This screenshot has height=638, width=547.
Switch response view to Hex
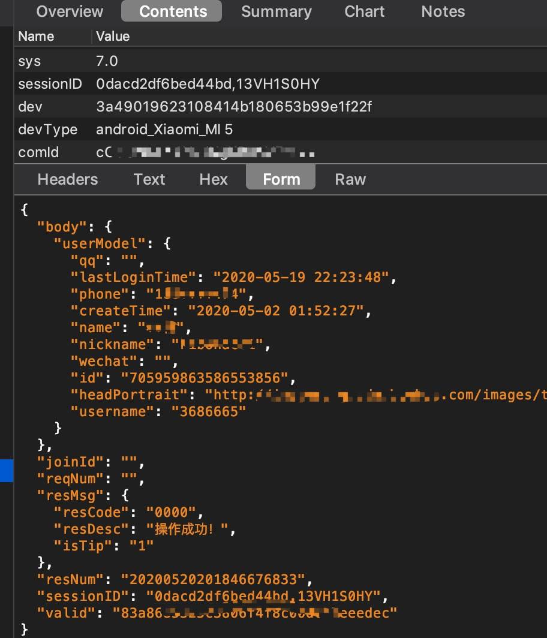click(x=214, y=179)
